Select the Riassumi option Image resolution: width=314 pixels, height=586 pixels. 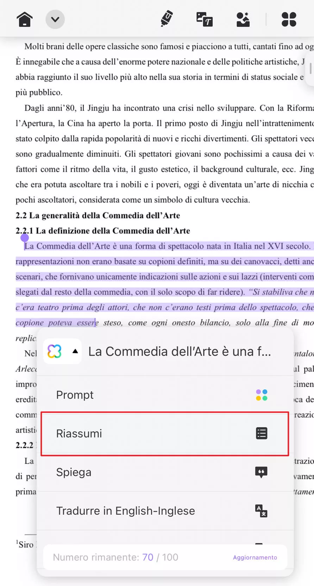[x=165, y=434]
